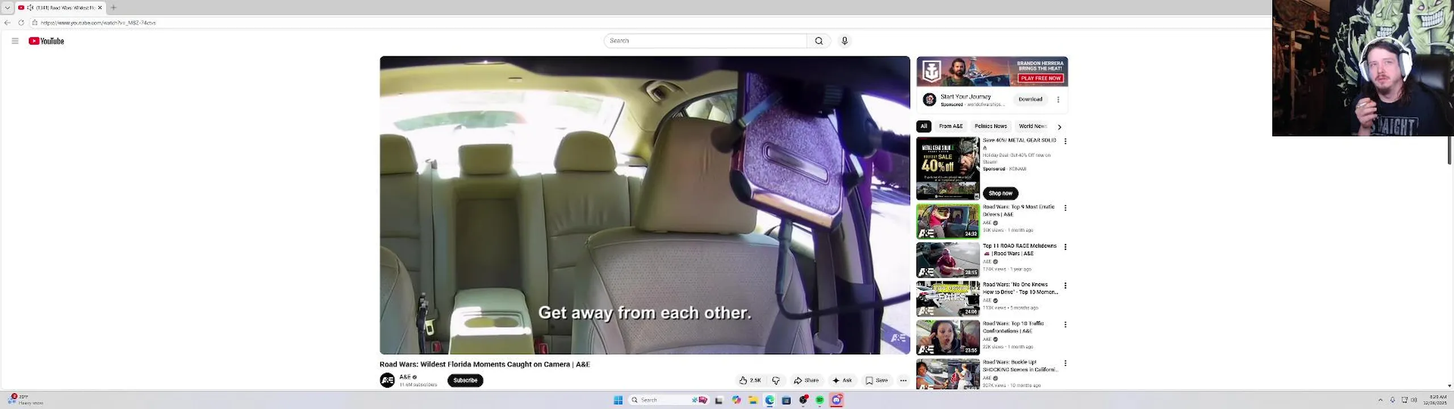Open the World of Warships advertiser avatar

(930, 100)
